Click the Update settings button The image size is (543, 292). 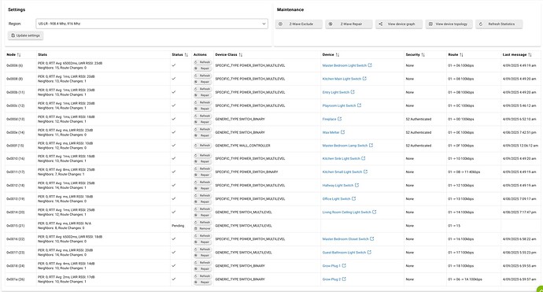point(26,35)
